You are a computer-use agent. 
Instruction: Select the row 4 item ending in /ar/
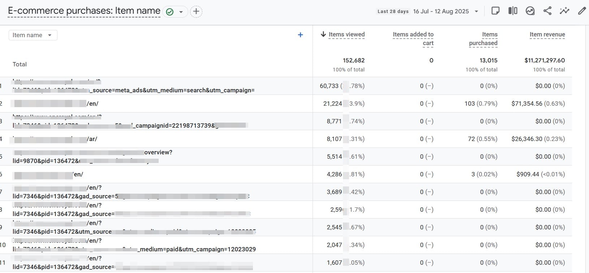[x=55, y=139]
